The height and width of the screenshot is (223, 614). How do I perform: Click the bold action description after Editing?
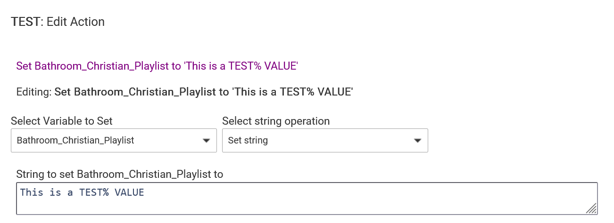203,92
